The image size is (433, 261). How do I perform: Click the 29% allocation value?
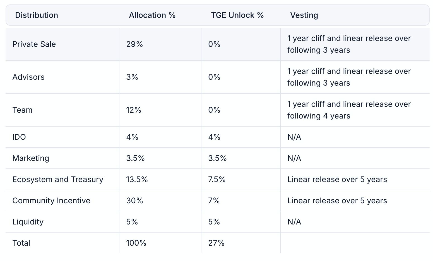click(x=134, y=44)
